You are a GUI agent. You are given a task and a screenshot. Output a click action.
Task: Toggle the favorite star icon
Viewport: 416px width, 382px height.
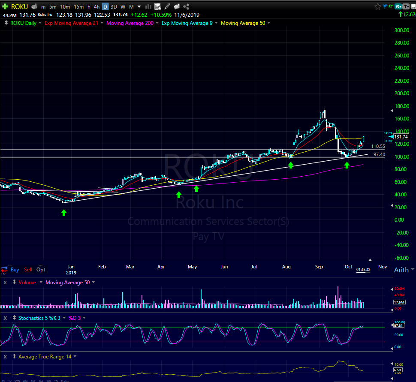[x=377, y=6]
